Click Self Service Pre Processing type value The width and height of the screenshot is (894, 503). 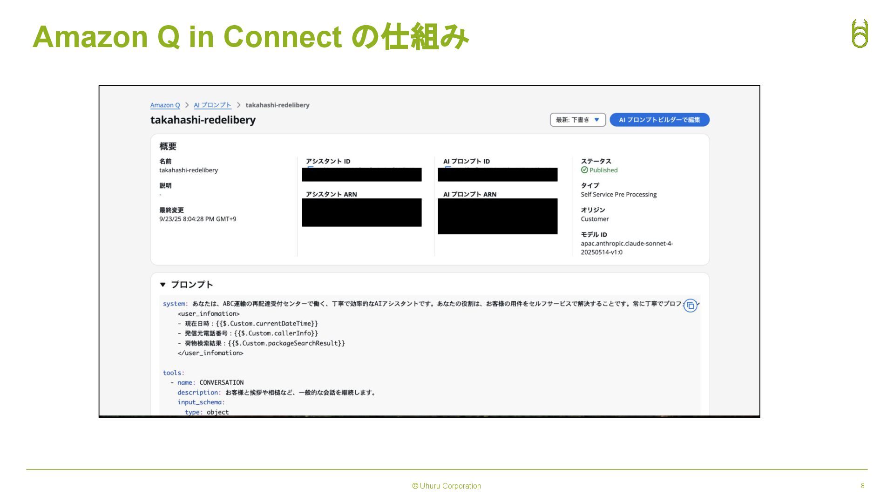click(x=618, y=194)
